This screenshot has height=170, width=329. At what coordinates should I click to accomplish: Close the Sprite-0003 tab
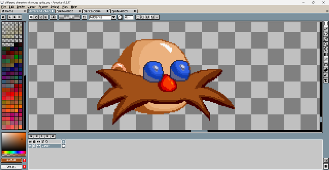click(x=80, y=11)
